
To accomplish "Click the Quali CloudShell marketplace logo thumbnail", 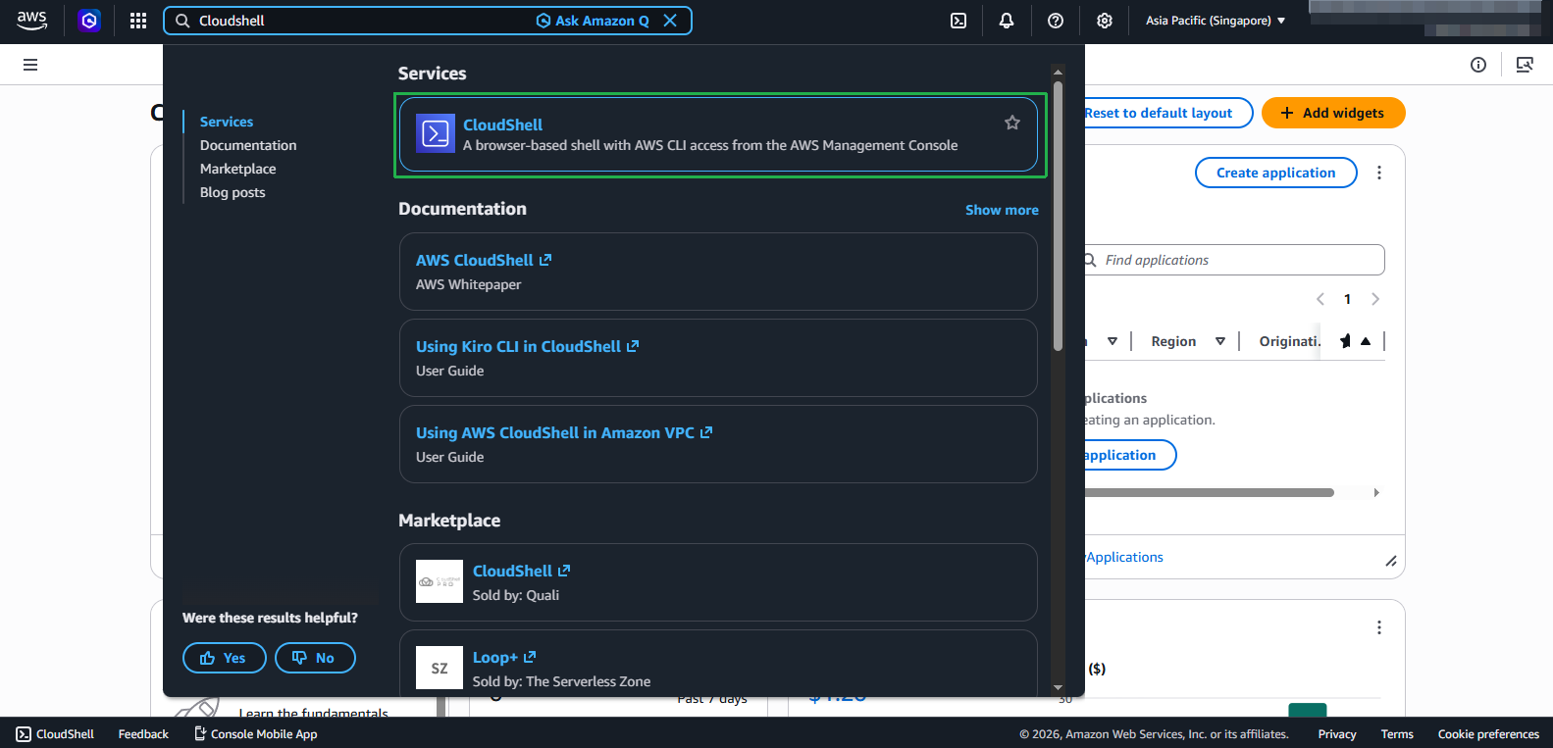I will click(x=440, y=581).
